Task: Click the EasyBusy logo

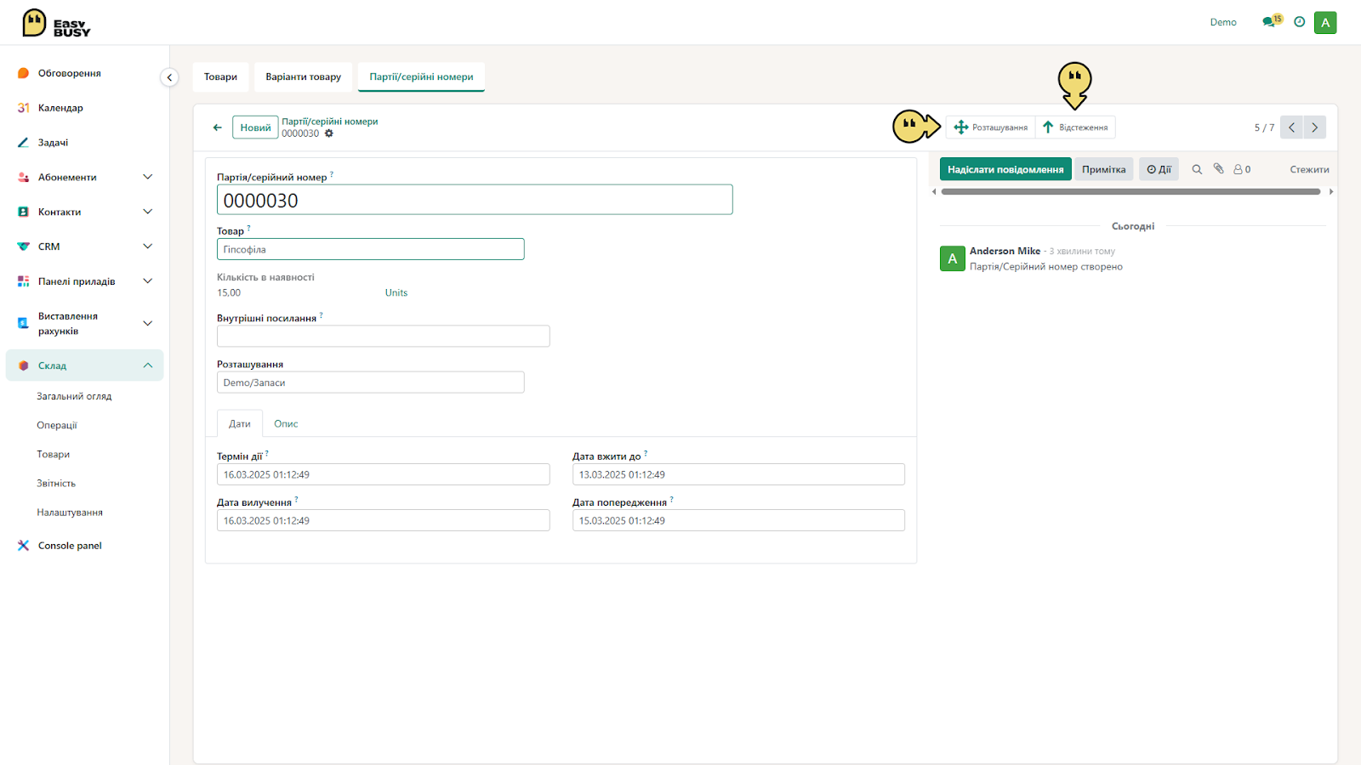Action: coord(56,23)
